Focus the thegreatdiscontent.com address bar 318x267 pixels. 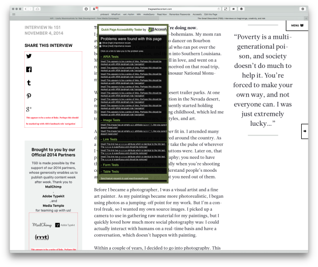tap(160, 9)
